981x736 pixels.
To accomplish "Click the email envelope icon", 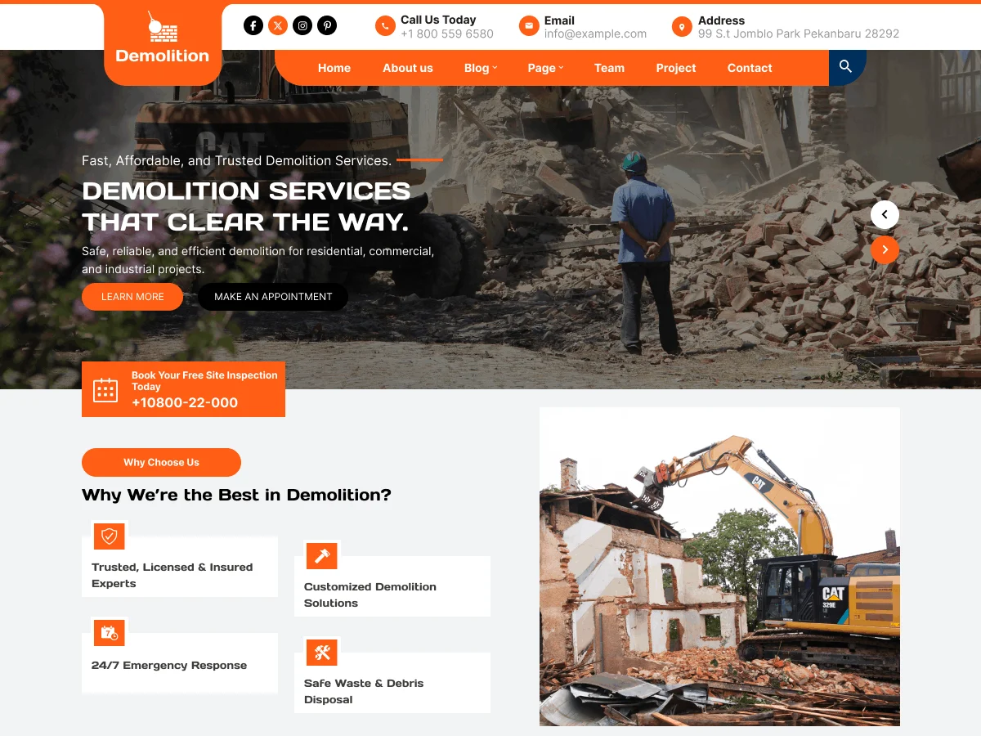I will 529,26.
